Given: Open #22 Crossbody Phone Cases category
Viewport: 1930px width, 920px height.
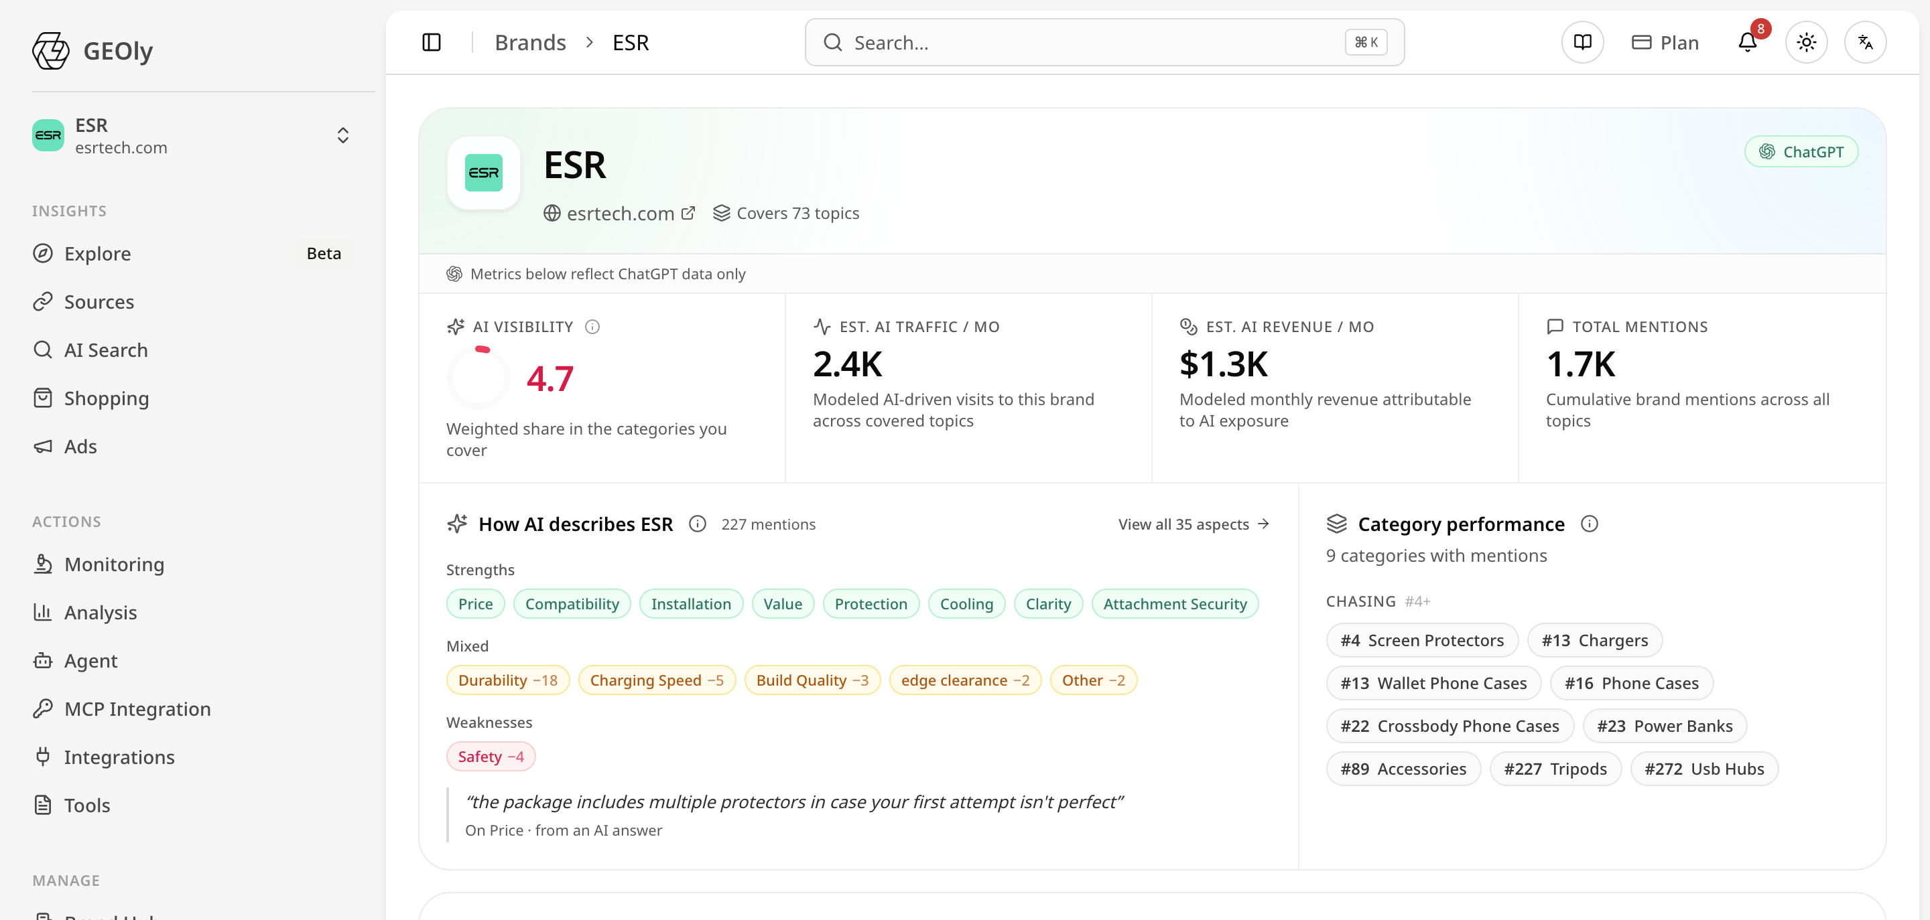Looking at the screenshot, I should click(x=1450, y=725).
